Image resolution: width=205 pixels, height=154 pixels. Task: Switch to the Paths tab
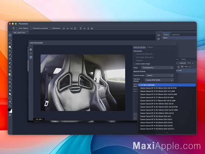[x=183, y=59]
